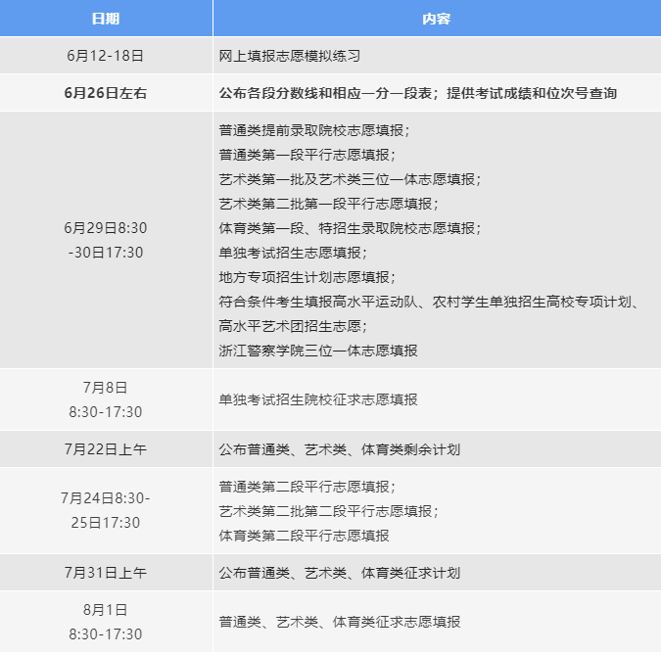Select the date 7月31日上午
This screenshot has height=656, width=661.
point(106,573)
